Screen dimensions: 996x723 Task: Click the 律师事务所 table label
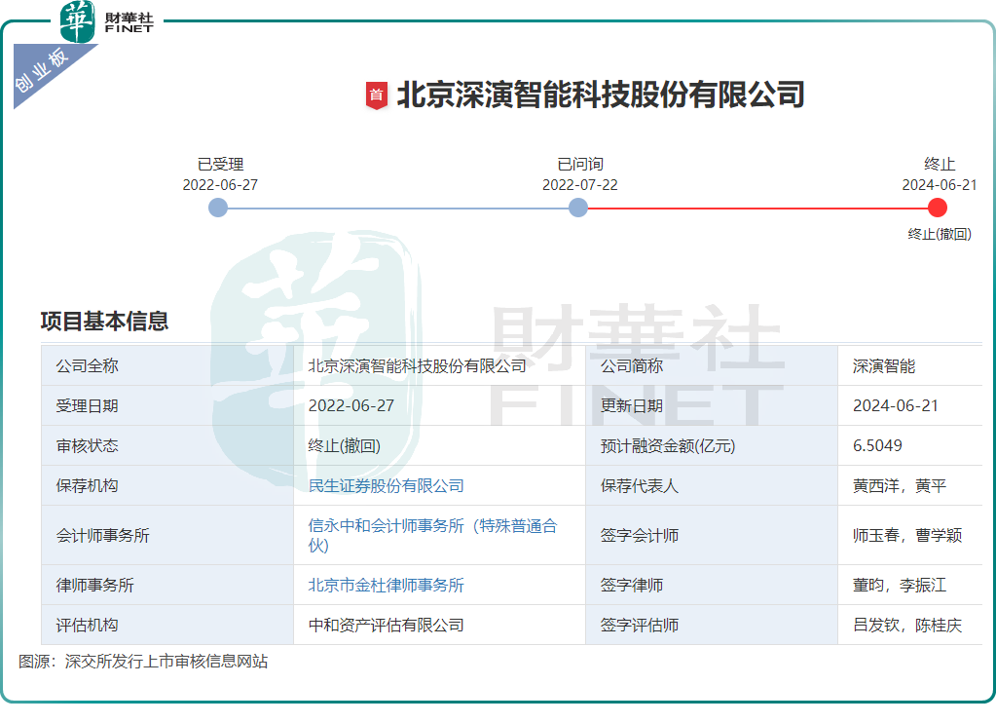[95, 585]
